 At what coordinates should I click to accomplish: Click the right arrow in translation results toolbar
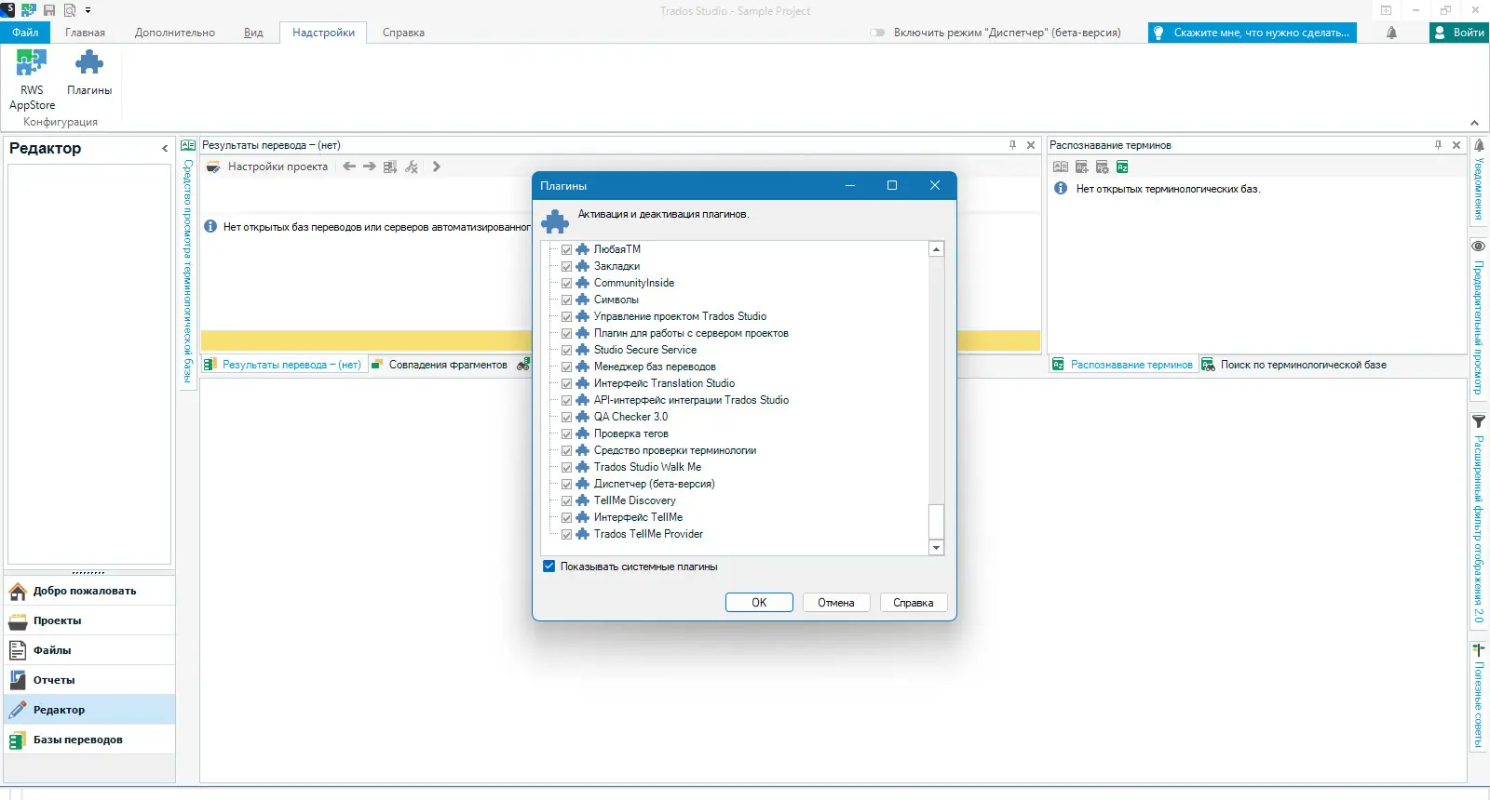[370, 167]
